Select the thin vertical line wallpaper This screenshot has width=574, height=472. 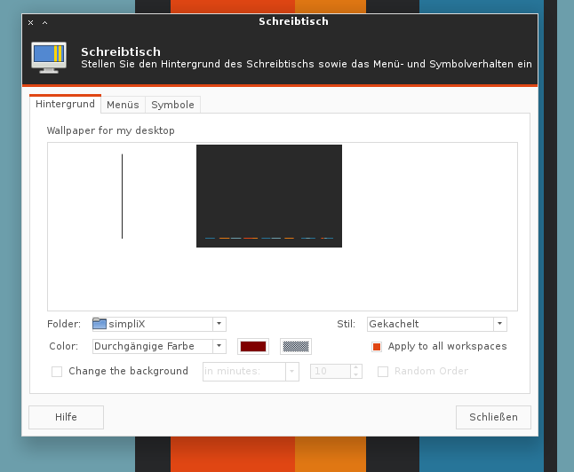(x=122, y=196)
